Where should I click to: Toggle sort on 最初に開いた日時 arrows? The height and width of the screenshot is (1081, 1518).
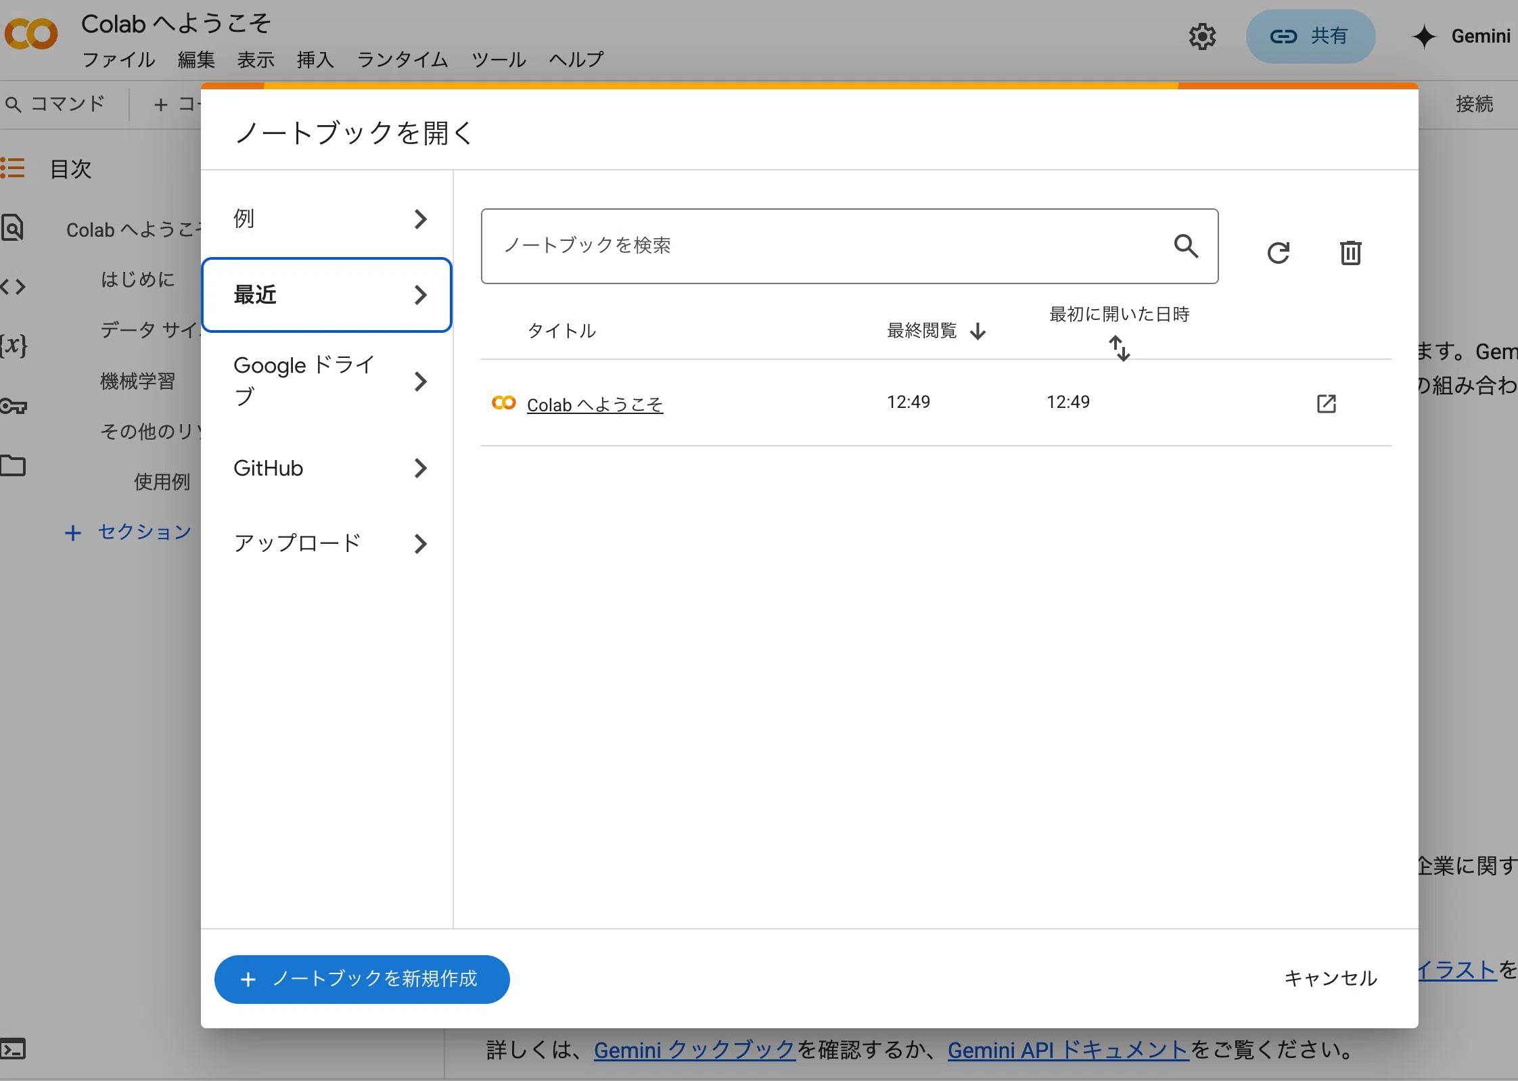1119,348
